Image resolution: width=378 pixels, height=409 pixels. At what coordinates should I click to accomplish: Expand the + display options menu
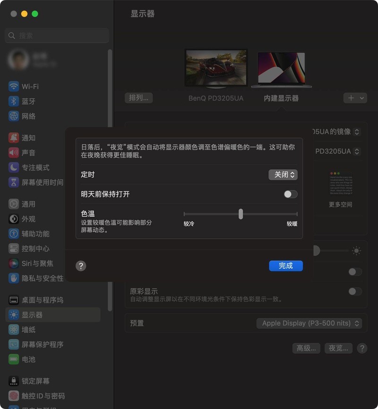tap(355, 98)
